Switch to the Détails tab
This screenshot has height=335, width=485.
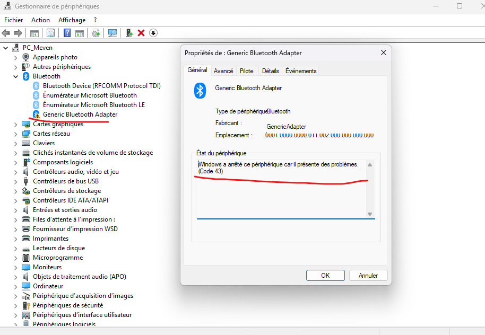(270, 71)
